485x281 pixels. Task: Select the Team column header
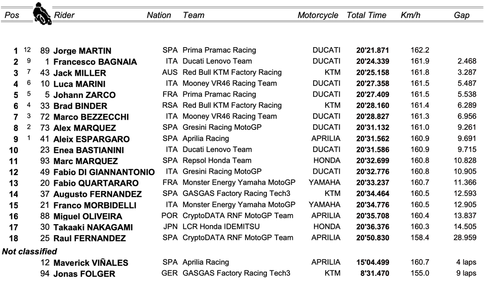194,15
